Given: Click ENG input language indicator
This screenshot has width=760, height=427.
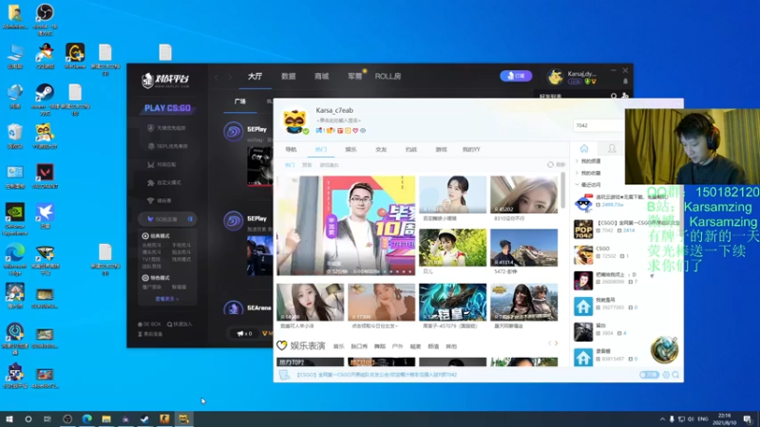Looking at the screenshot, I should click(703, 419).
